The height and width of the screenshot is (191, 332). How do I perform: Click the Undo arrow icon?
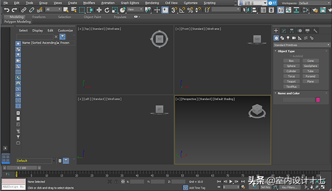click(7, 10)
